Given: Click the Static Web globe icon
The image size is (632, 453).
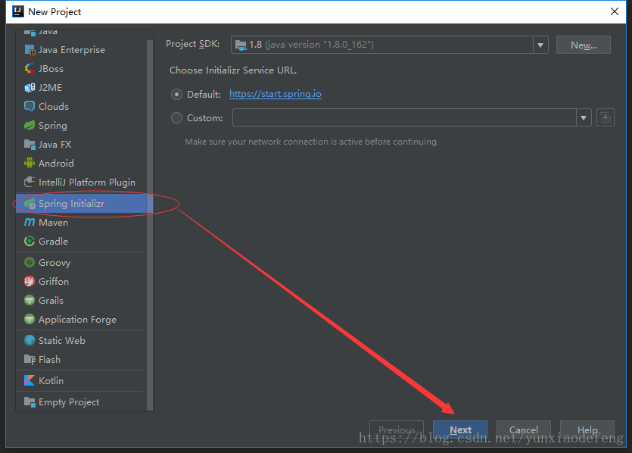Looking at the screenshot, I should point(30,340).
